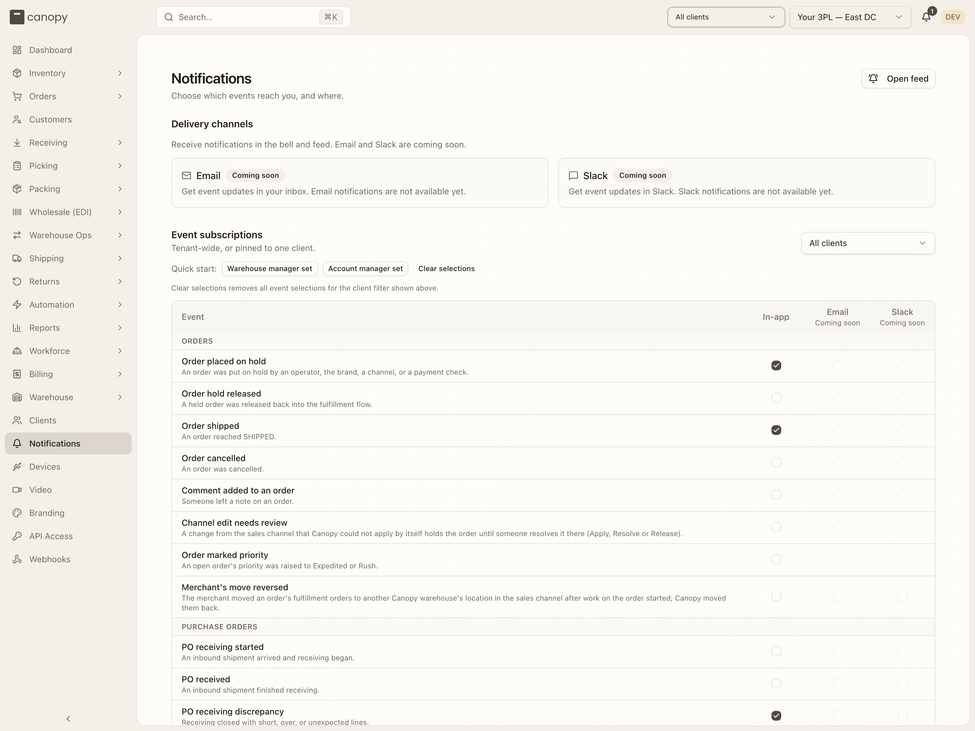
Task: Click the Wholesale (EDI) barcode icon
Action: coord(17,212)
